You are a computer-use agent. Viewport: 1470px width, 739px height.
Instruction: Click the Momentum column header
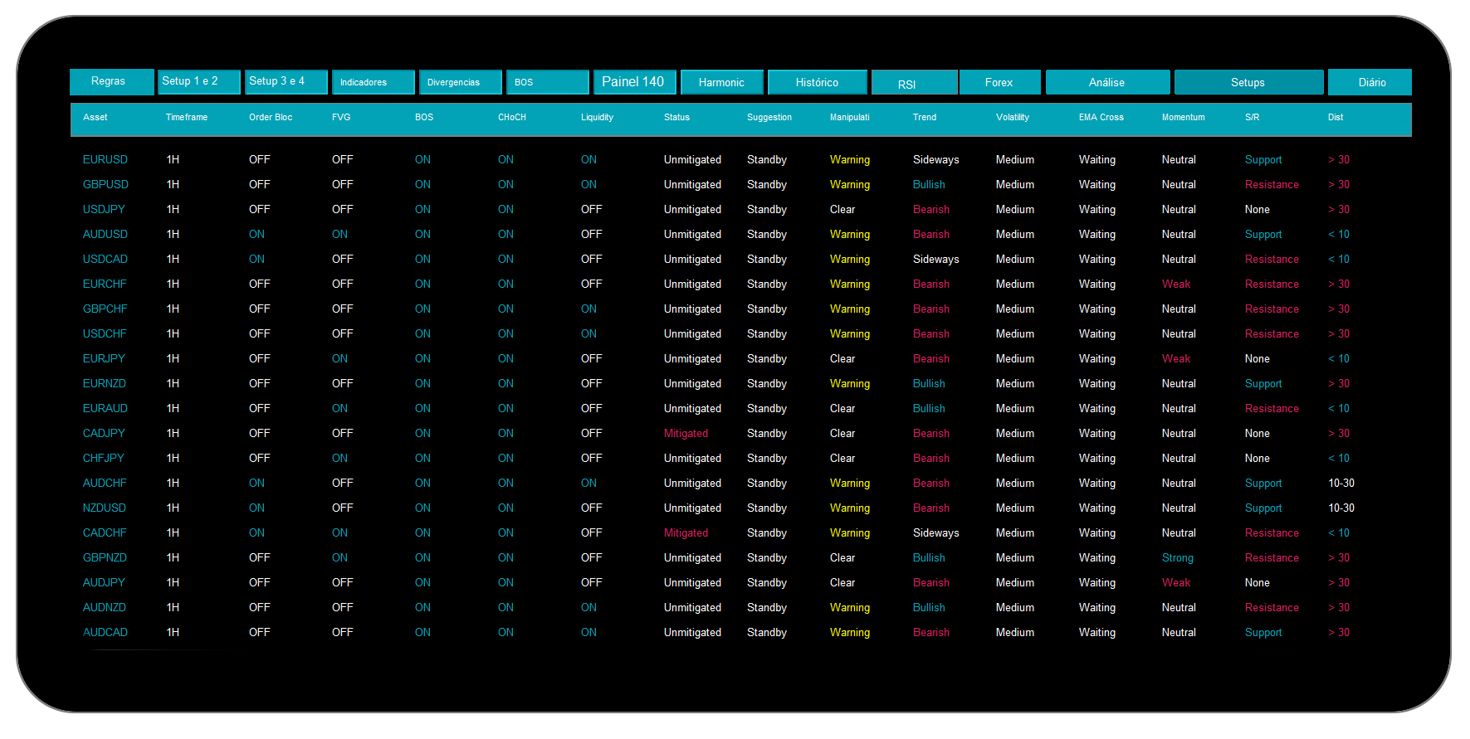(x=1184, y=118)
